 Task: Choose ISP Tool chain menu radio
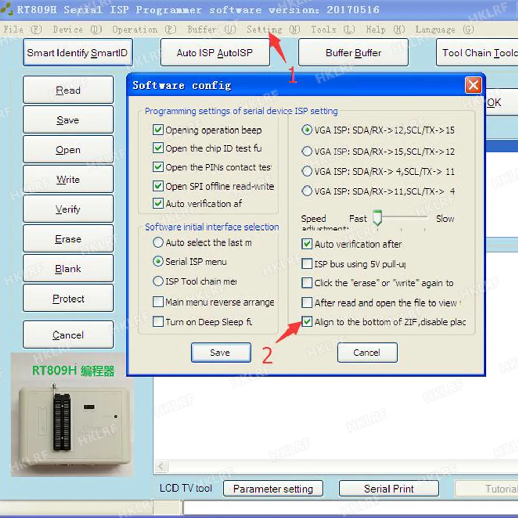(158, 281)
